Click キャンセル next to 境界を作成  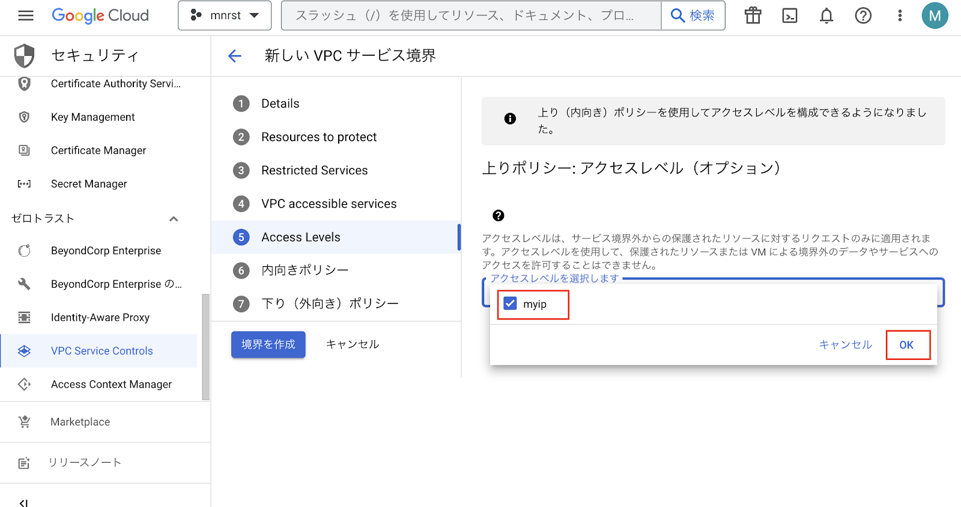[353, 345]
